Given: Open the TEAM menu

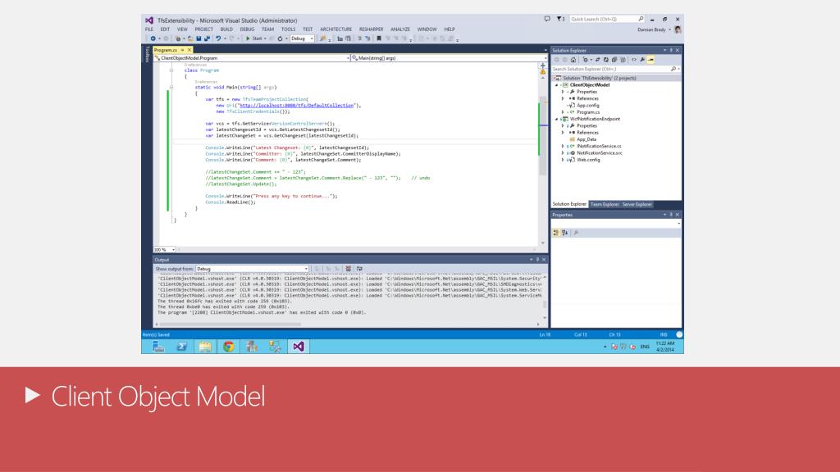Looking at the screenshot, I should pyautogui.click(x=268, y=29).
